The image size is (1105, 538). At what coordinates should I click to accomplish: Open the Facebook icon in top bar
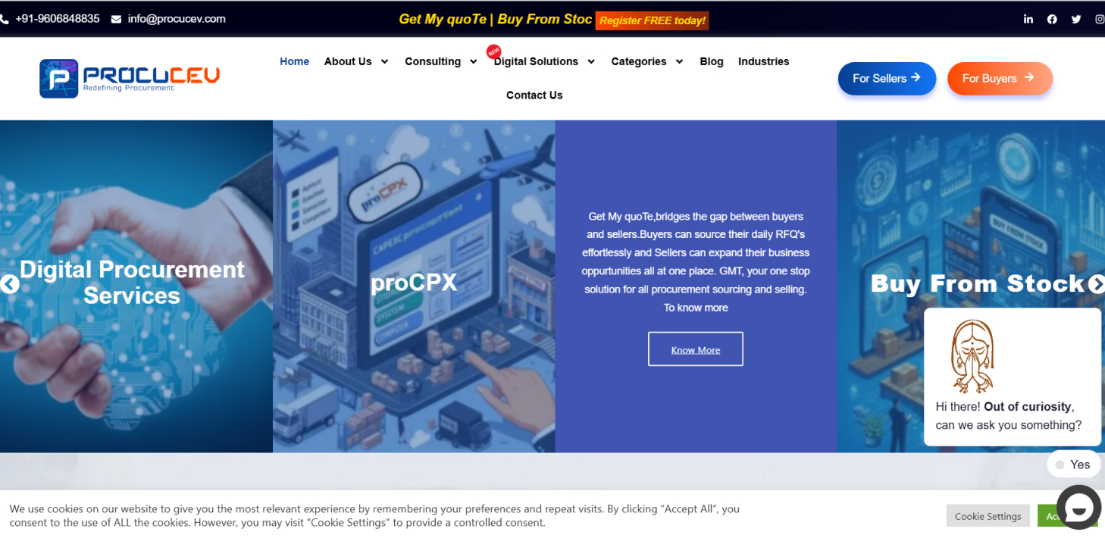pyautogui.click(x=1052, y=19)
